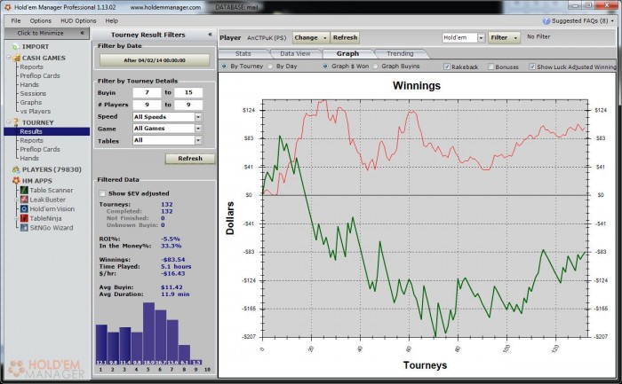Open the Change player dropdown
Screen dimensions: 622x384
point(311,37)
